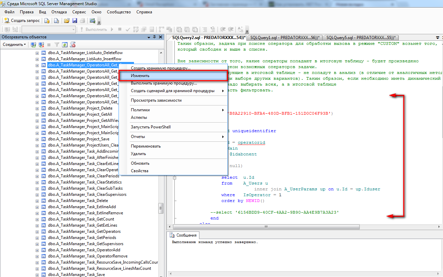Viewport: 443px width, 277px height.
Task: Choose Изменить from the context menu
Action: [x=140, y=76]
